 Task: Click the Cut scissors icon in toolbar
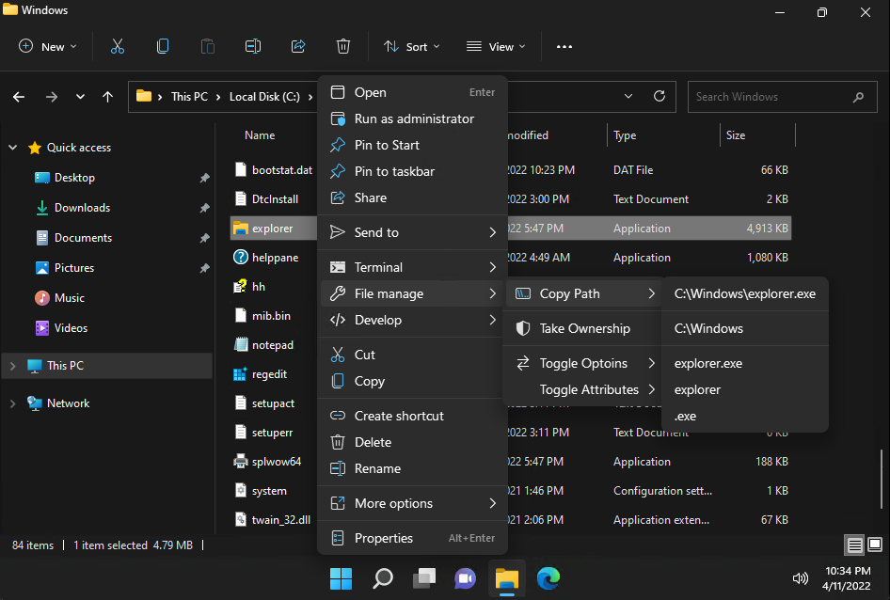tap(118, 46)
